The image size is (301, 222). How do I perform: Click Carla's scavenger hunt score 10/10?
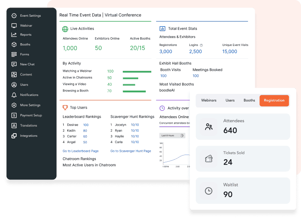click(x=135, y=142)
